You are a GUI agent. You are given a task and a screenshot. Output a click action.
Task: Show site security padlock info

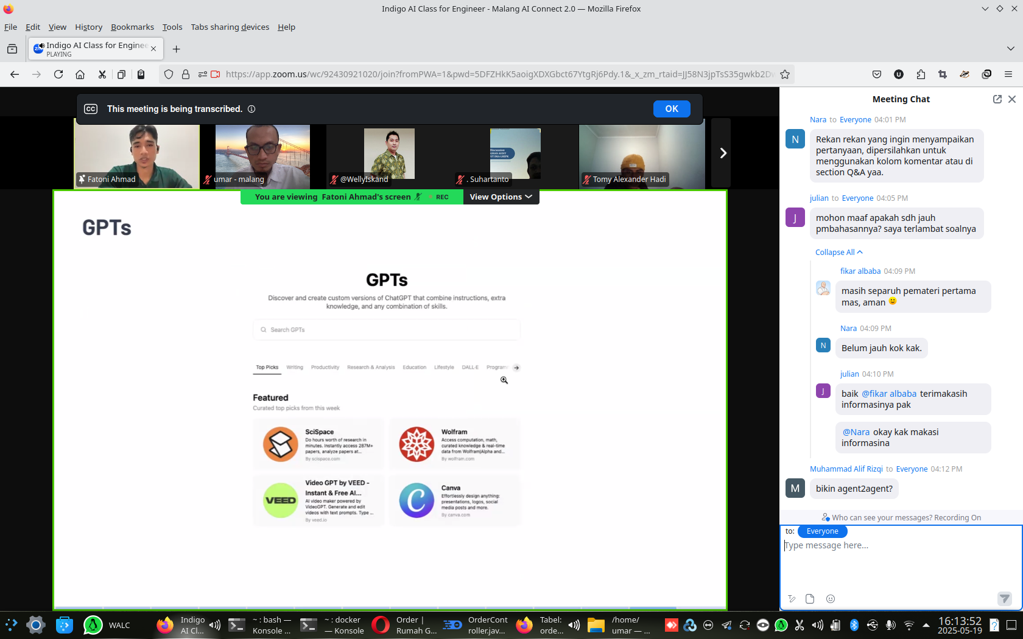(x=186, y=74)
